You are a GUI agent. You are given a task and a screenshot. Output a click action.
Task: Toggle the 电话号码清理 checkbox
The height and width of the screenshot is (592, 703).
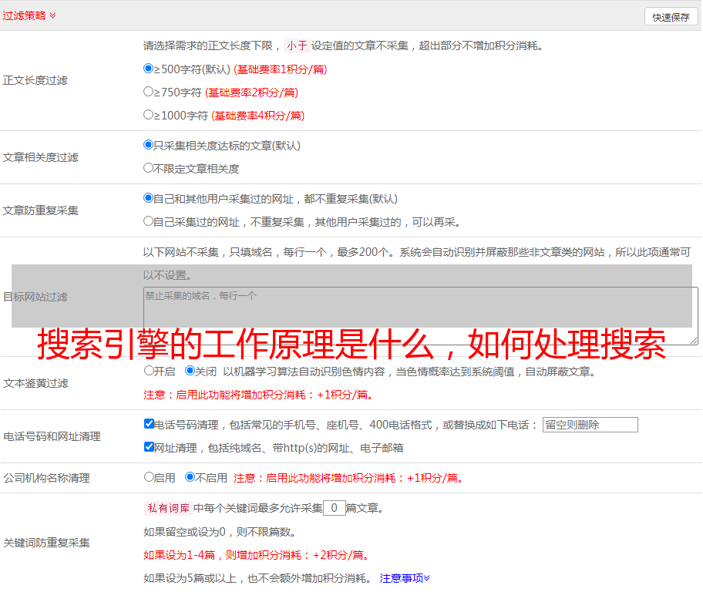pos(149,424)
